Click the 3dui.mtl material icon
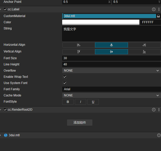 (x=6, y=135)
